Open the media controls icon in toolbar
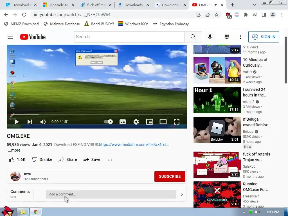This screenshot has height=216, width=288. (x=255, y=15)
